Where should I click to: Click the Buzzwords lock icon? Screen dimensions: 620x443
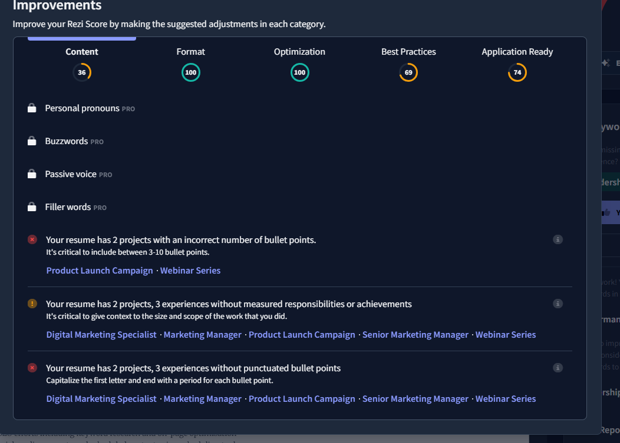[x=32, y=141]
